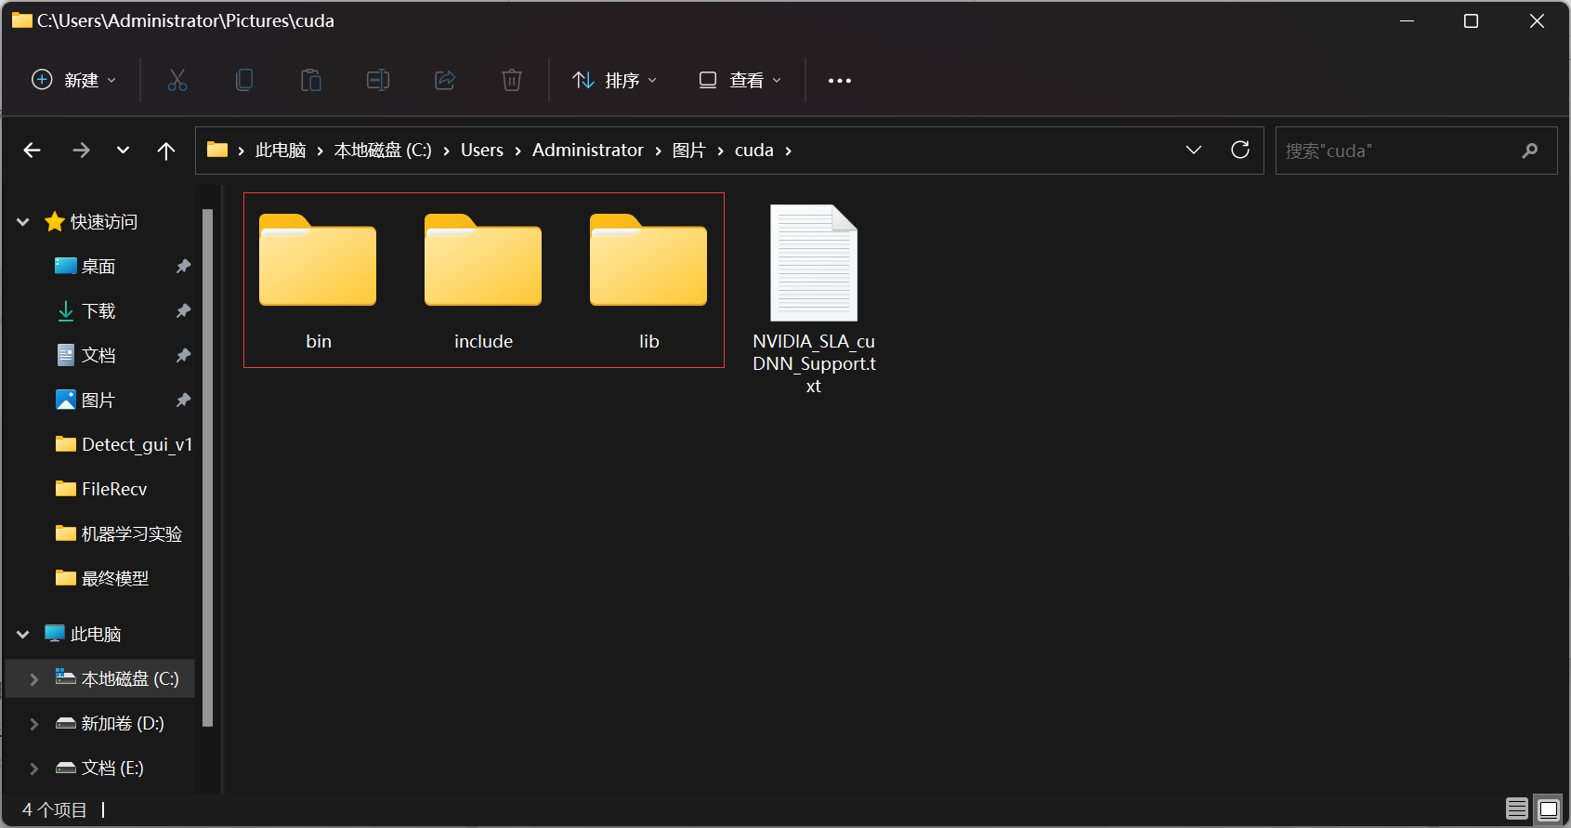
Task: Click the Cut scissors icon
Action: pyautogui.click(x=177, y=80)
